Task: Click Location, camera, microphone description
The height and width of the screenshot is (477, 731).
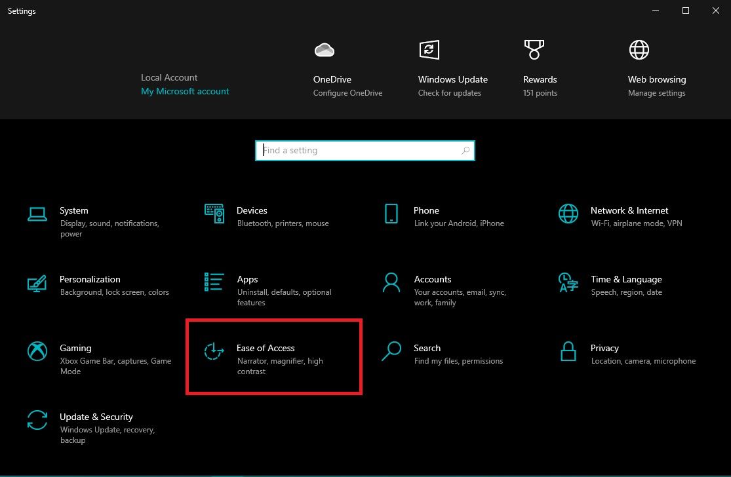Action: click(x=643, y=361)
